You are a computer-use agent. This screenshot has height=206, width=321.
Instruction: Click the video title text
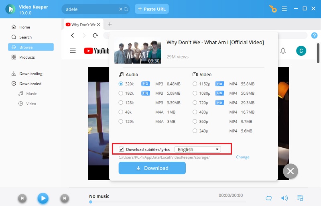tap(215, 43)
